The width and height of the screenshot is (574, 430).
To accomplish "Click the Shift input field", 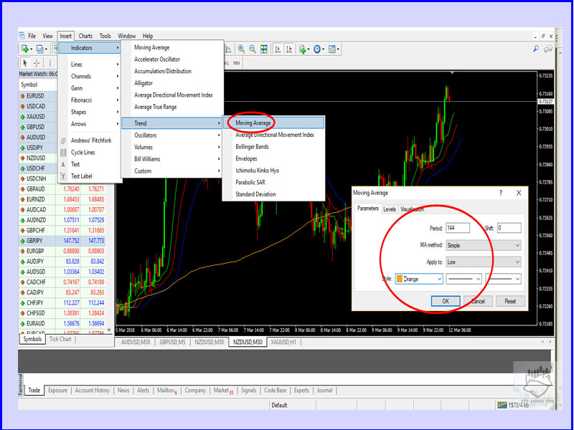I will pyautogui.click(x=509, y=228).
